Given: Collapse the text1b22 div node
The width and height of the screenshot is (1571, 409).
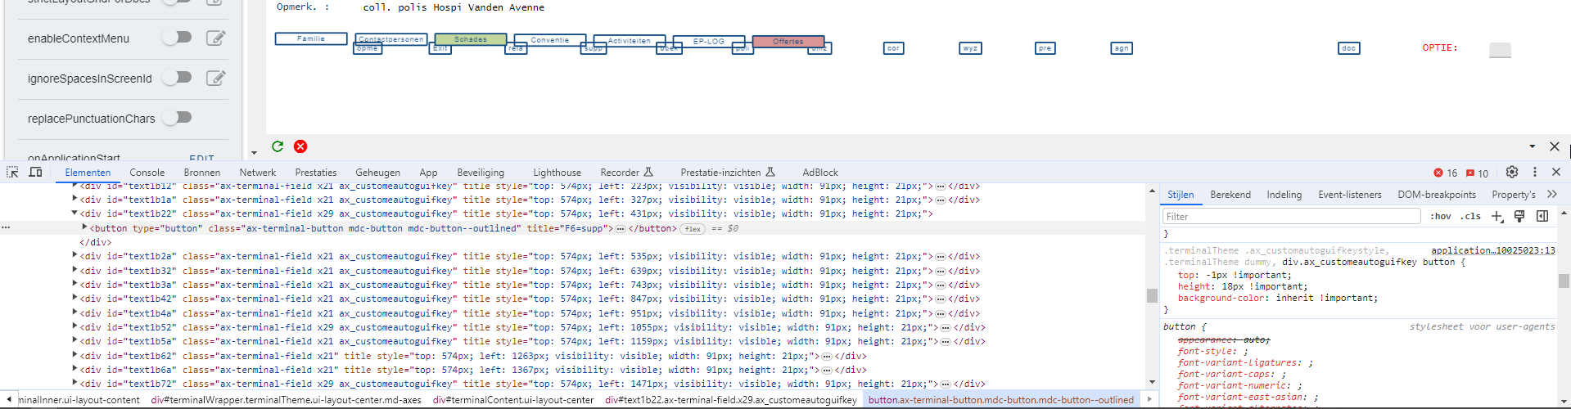Looking at the screenshot, I should tap(74, 213).
